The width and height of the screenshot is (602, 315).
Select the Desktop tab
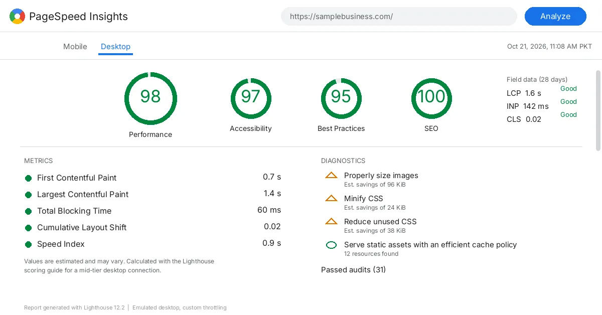click(x=115, y=46)
